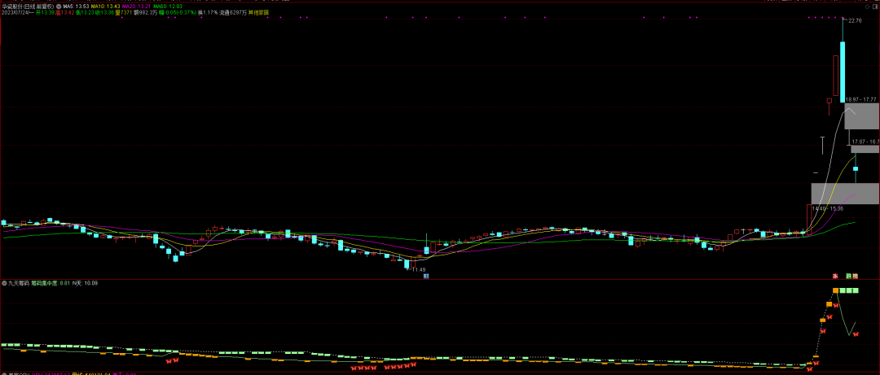Click the red 杀 signal marker
This screenshot has height=375, width=880.
pos(834,277)
